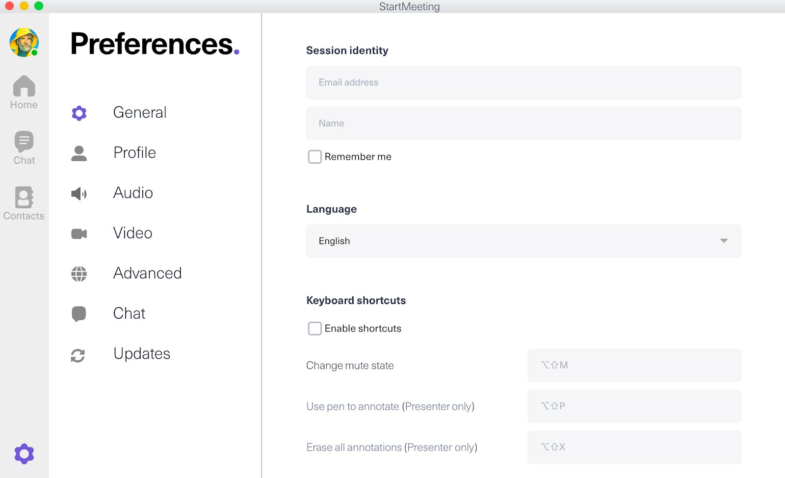This screenshot has width=785, height=478.
Task: Switch to the Profile preferences section
Action: (x=134, y=152)
